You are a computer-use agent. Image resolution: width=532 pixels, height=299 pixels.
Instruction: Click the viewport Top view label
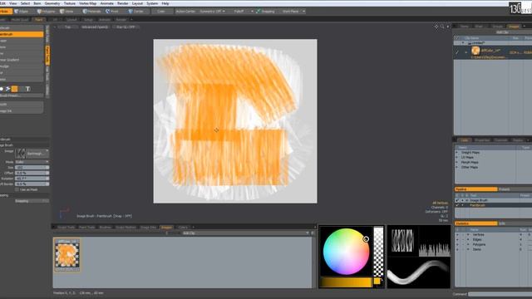68,27
